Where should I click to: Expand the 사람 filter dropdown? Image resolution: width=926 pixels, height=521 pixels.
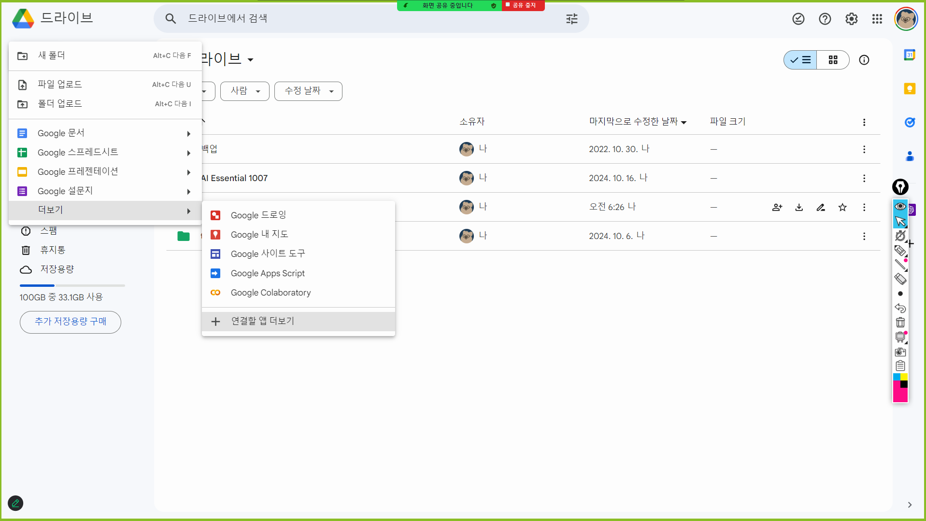click(x=245, y=91)
